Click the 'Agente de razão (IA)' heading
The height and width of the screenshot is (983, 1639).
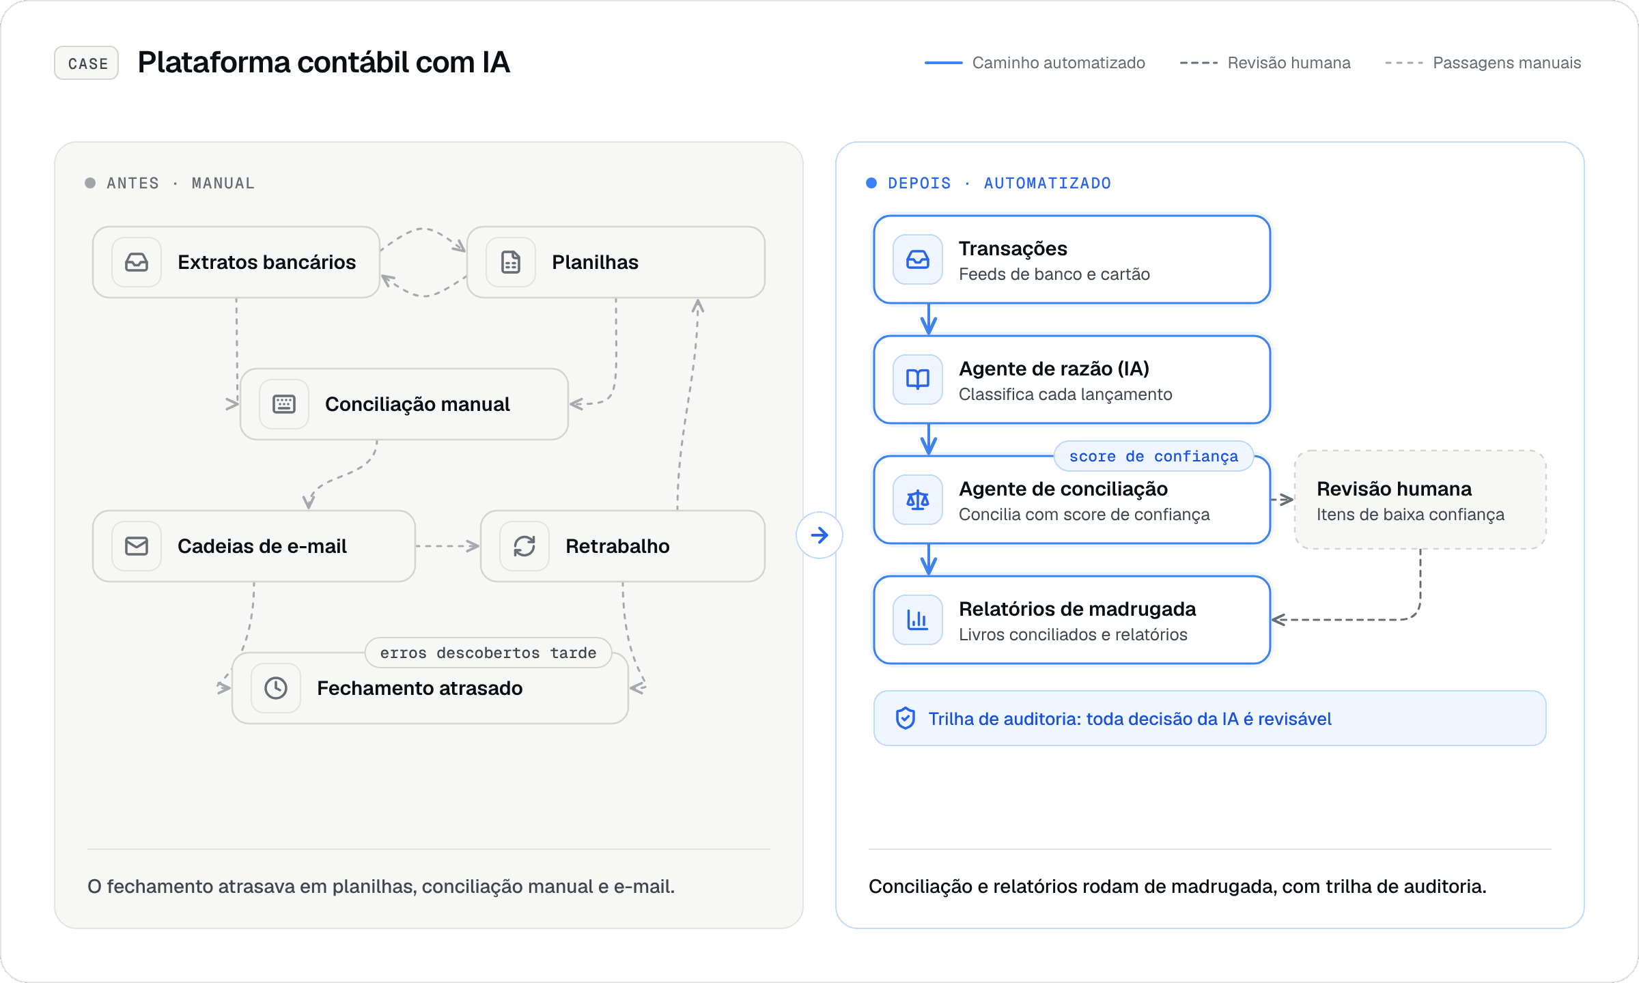pos(1054,369)
